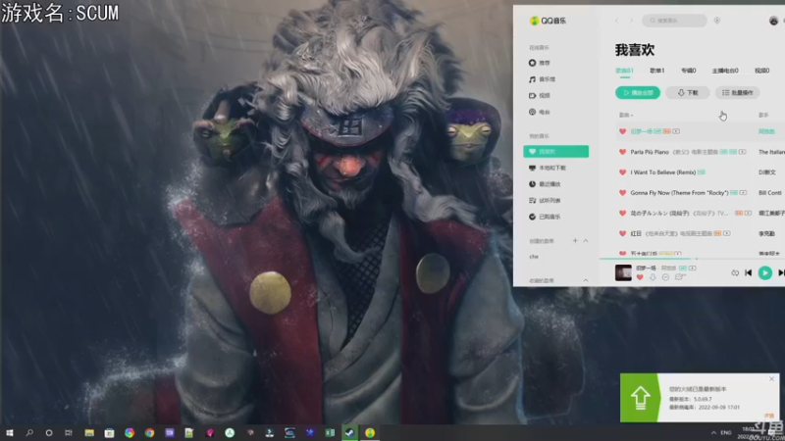Collapse the created playlists section
Viewport: 785px width, 441px height.
(x=586, y=241)
